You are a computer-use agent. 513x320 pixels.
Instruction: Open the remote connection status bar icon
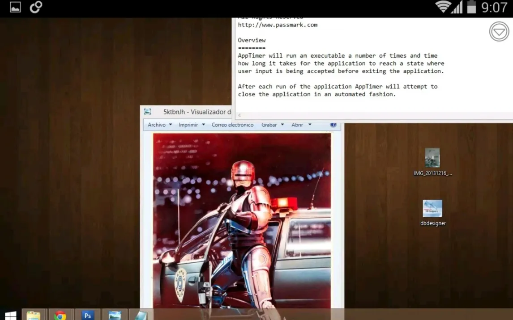click(x=36, y=7)
